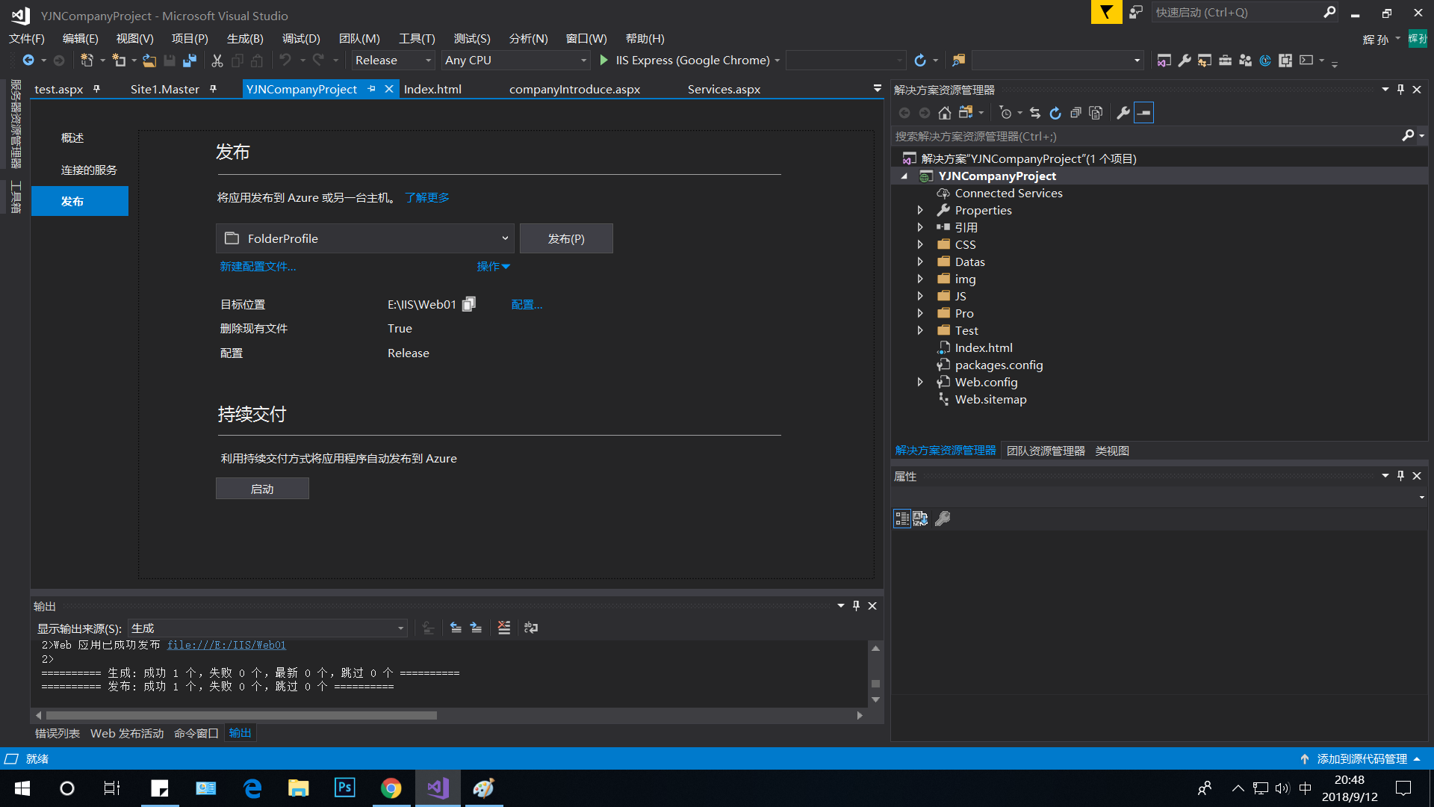Click the Publish button next to FolderProfile

(566, 238)
